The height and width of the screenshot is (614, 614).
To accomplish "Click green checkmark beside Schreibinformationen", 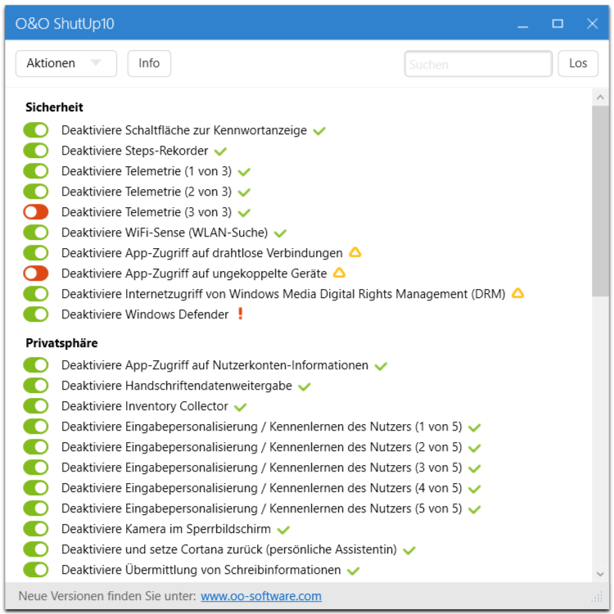I will click(x=353, y=571).
